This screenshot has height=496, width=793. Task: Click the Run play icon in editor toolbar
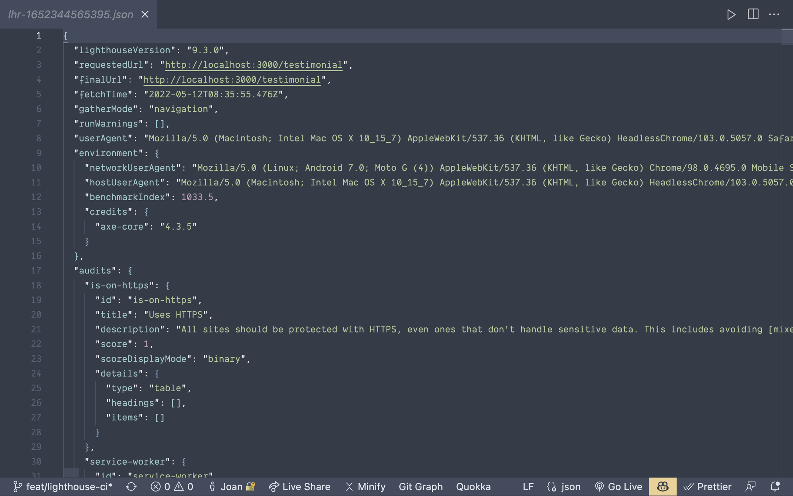coord(731,14)
